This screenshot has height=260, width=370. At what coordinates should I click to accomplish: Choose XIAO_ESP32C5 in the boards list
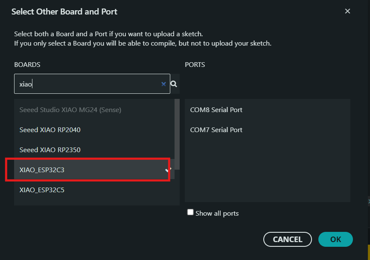42,190
